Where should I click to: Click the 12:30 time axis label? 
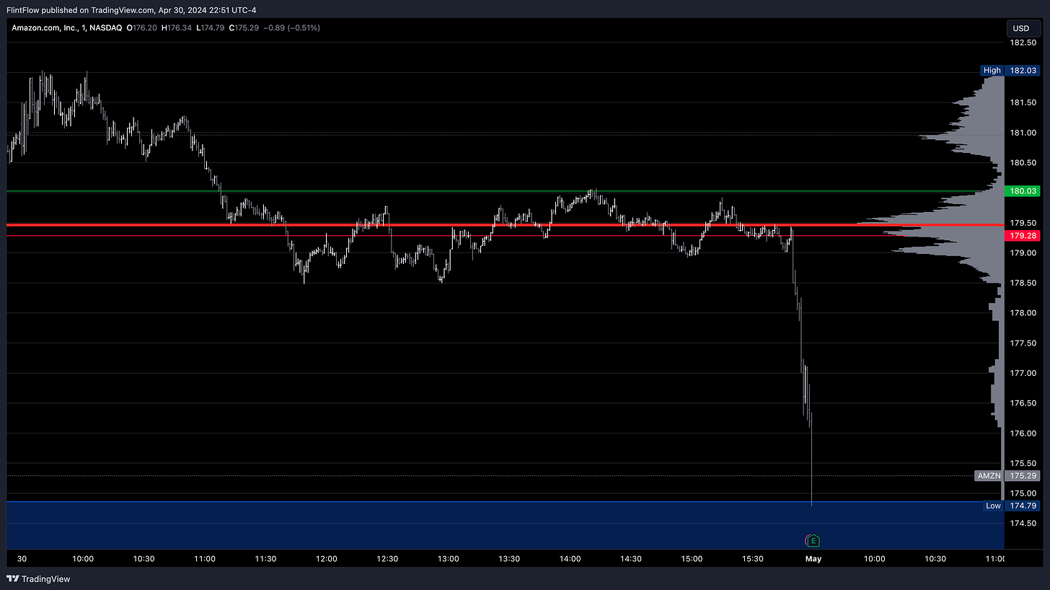pos(388,559)
